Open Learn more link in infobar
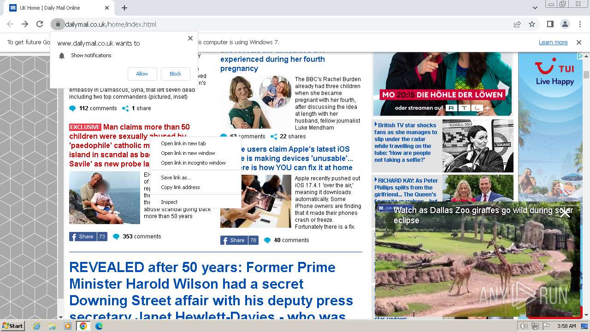Viewport: 590px width, 332px height. click(553, 42)
